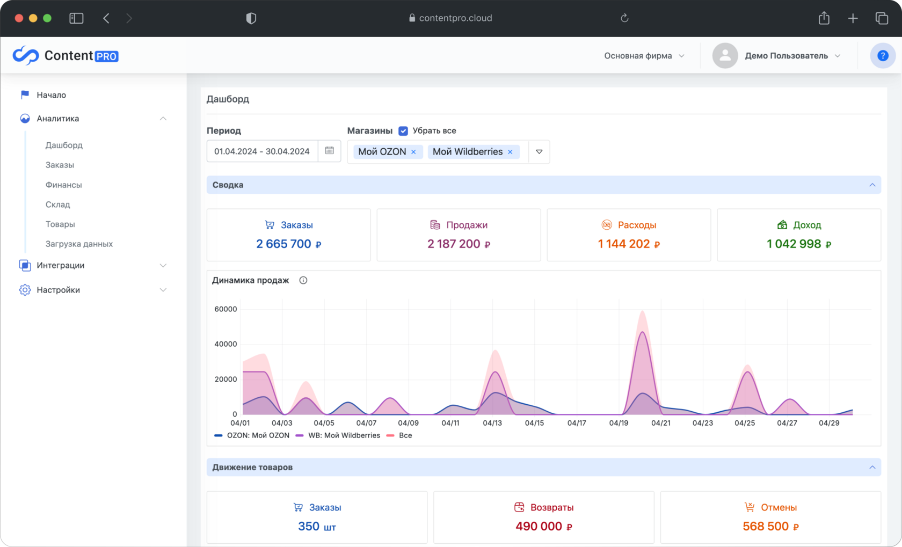Click the browser share icon

(824, 18)
